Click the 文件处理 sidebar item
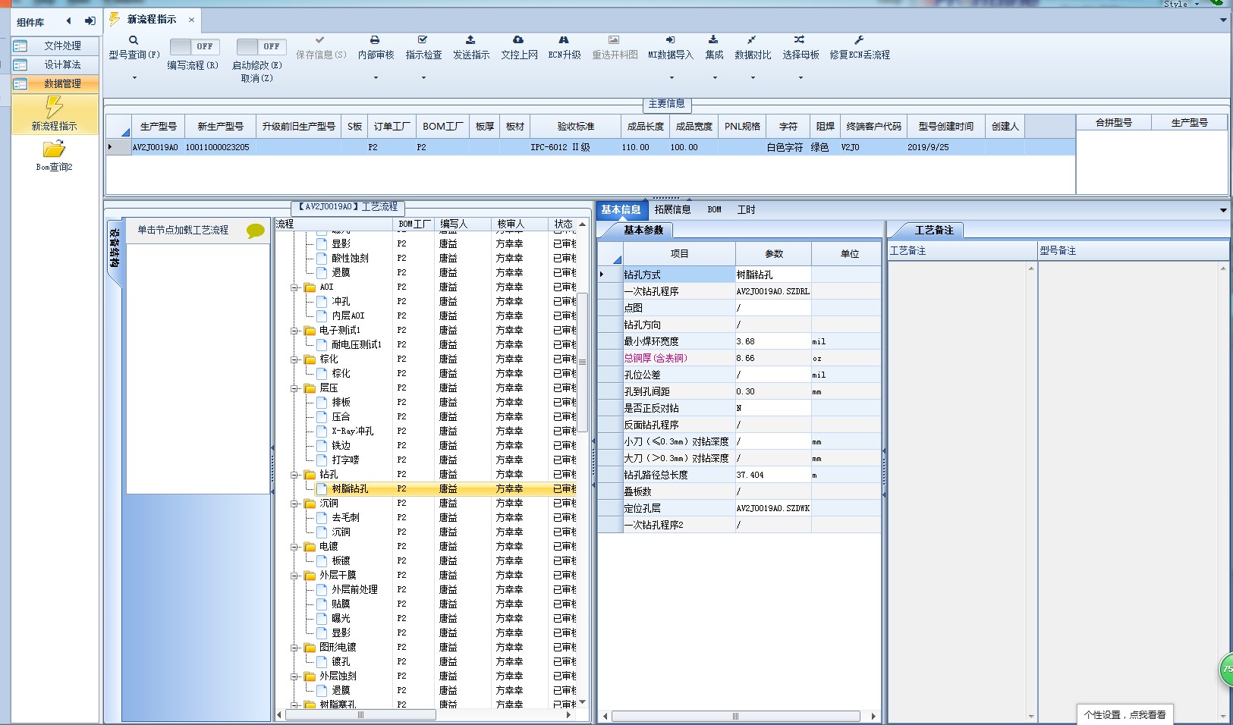The height and width of the screenshot is (725, 1233). tap(55, 46)
